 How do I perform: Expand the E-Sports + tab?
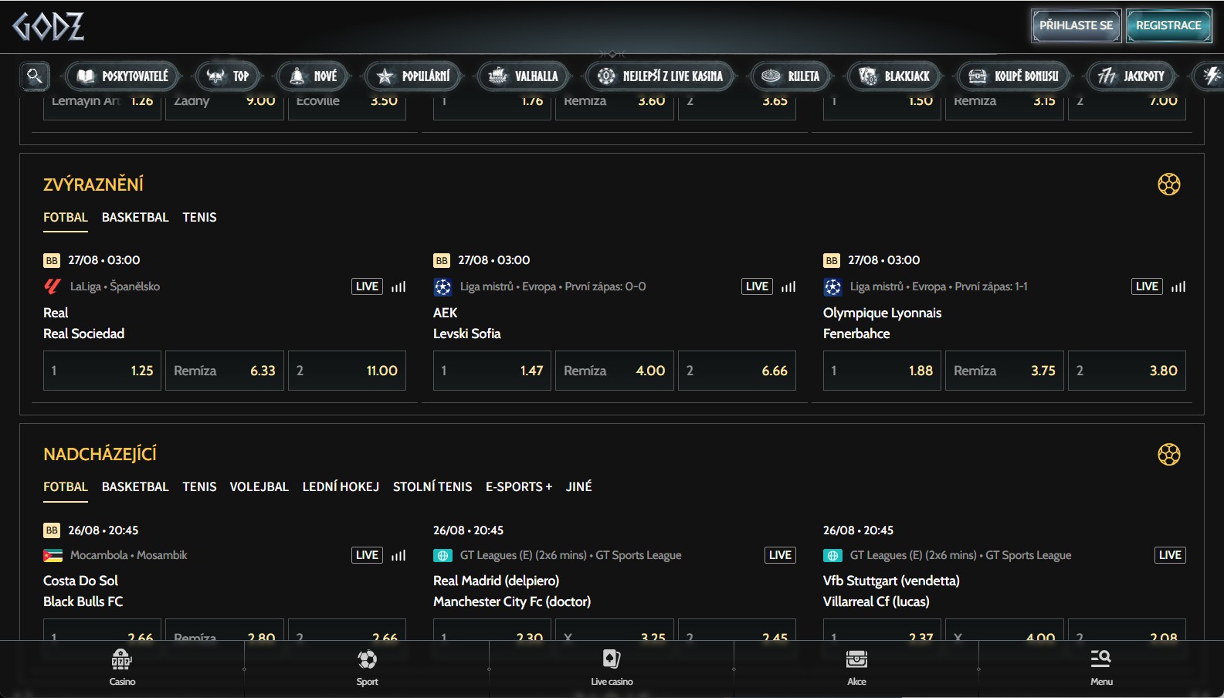point(519,487)
